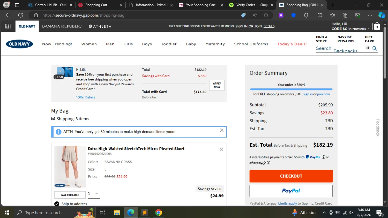Open the skort quantity dropdown
Screen dimensions: 388x218
pos(94,193)
